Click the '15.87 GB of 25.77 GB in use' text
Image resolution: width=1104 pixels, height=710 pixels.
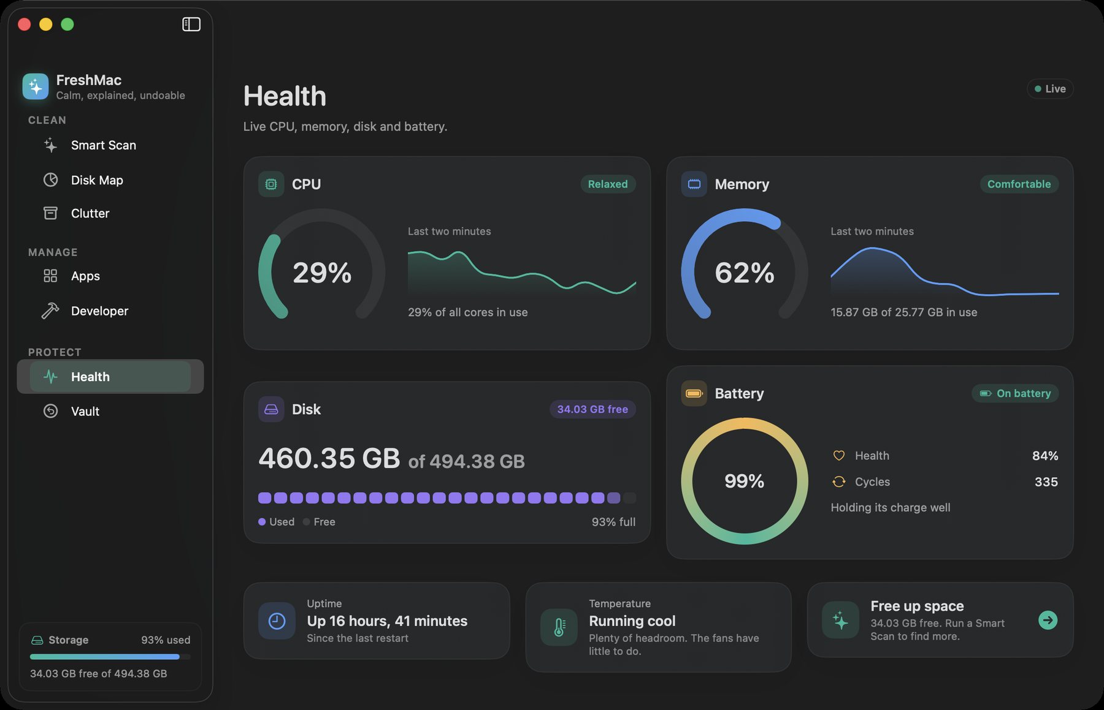pyautogui.click(x=904, y=312)
